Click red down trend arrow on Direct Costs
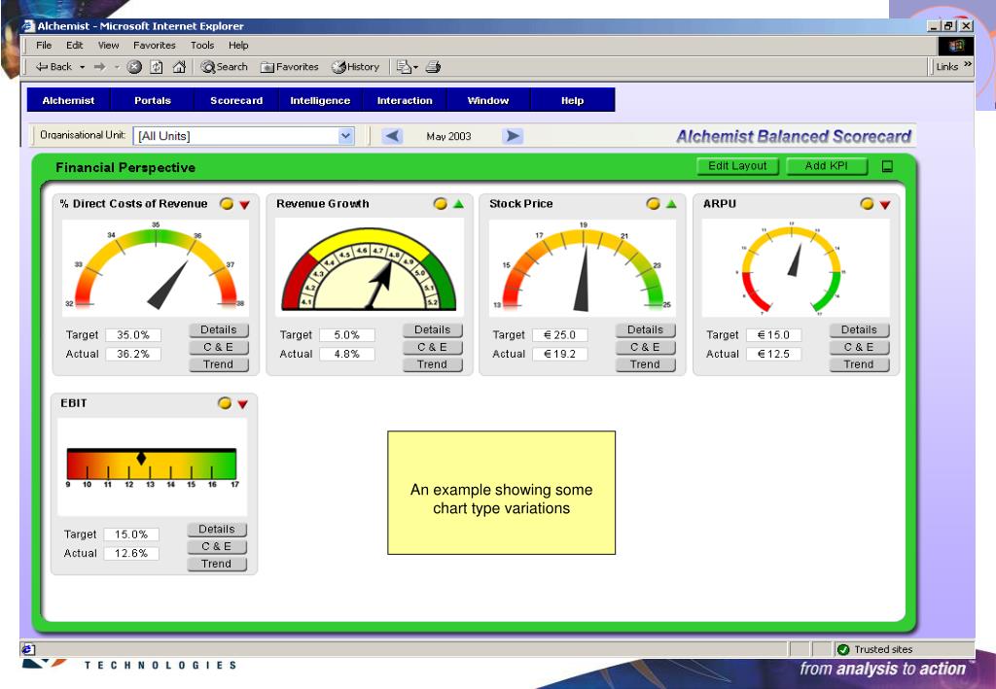Screen dimensions: 996x689 pos(244,204)
